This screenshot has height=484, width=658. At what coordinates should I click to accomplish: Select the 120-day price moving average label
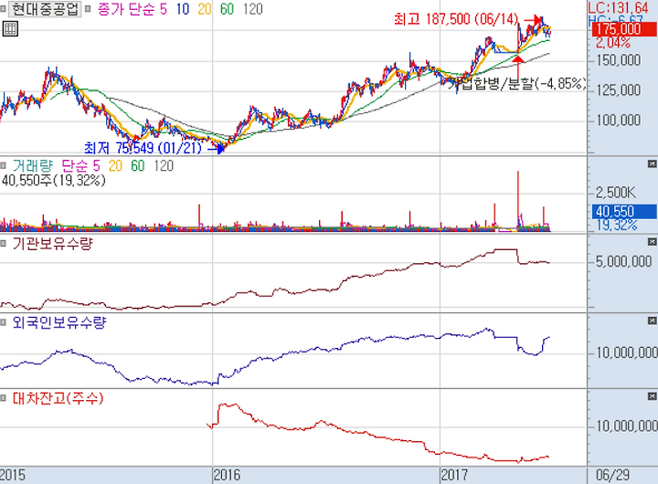pos(253,9)
